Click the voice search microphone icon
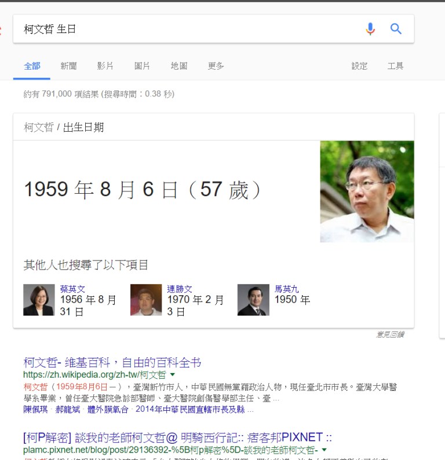 coord(370,29)
